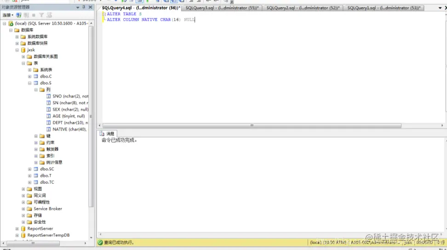Image resolution: width=447 pixels, height=250 pixels.
Task: Click the Stop icon in Object Explorer toolbar
Action: (34, 15)
